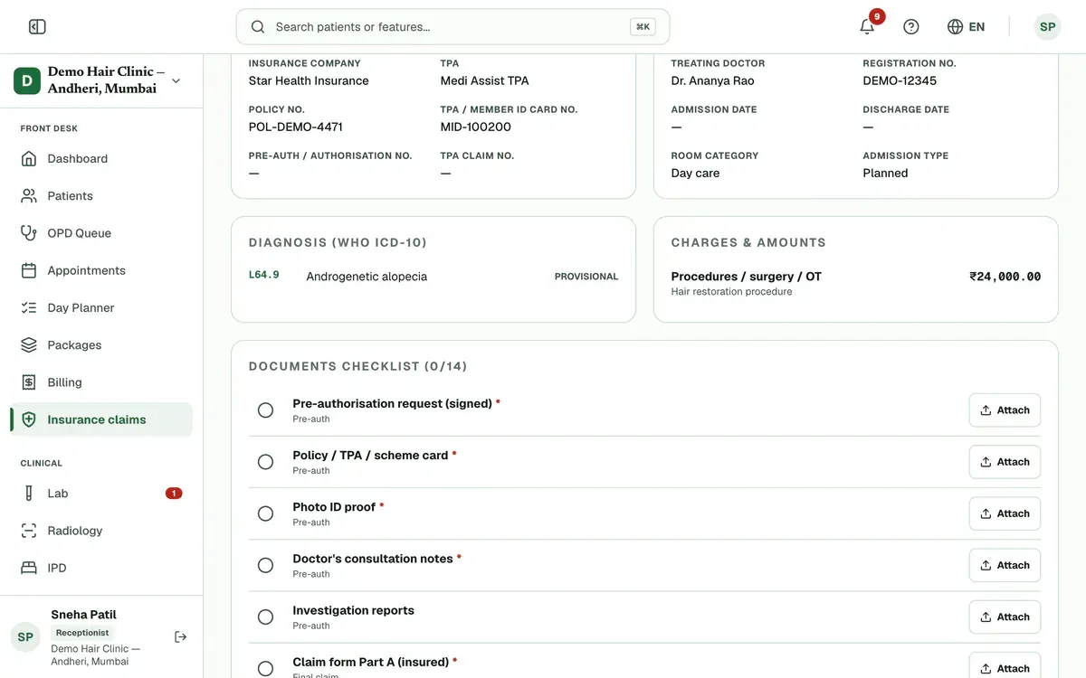Click the Lab red badge showing 1
The image size is (1086, 678).
click(174, 494)
